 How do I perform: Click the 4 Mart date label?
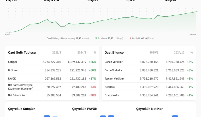(x=8, y=34)
